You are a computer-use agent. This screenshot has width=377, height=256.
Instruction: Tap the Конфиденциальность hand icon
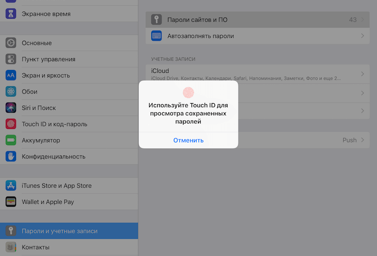tap(11, 156)
